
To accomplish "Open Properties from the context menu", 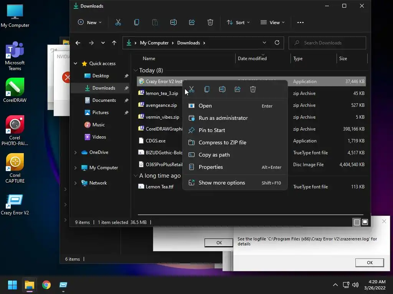I will [235, 167].
